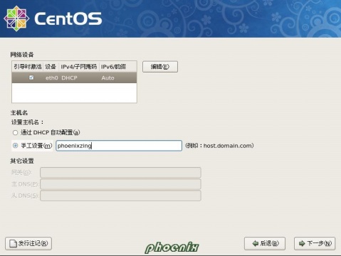Click the 引导时激活 column header
This screenshot has width=341, height=256.
click(x=28, y=67)
